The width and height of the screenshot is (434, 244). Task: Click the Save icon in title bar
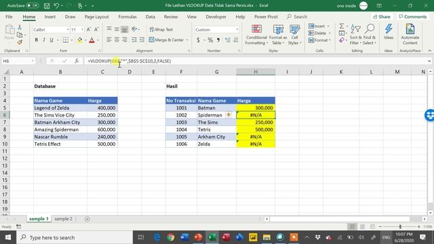pyautogui.click(x=47, y=5)
